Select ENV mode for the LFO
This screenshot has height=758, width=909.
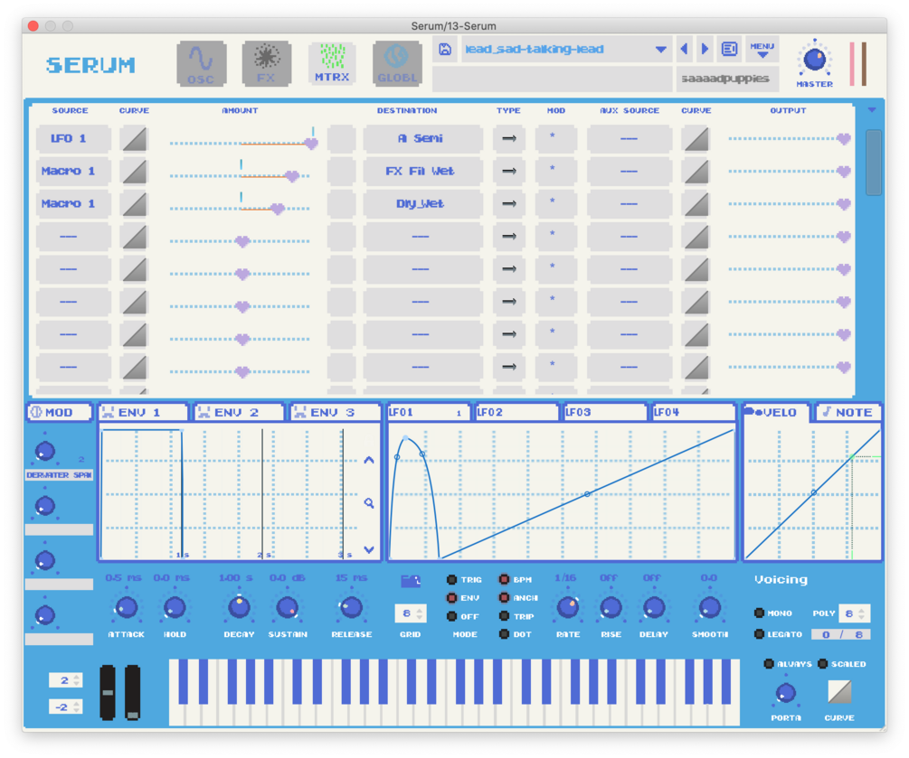click(x=451, y=598)
